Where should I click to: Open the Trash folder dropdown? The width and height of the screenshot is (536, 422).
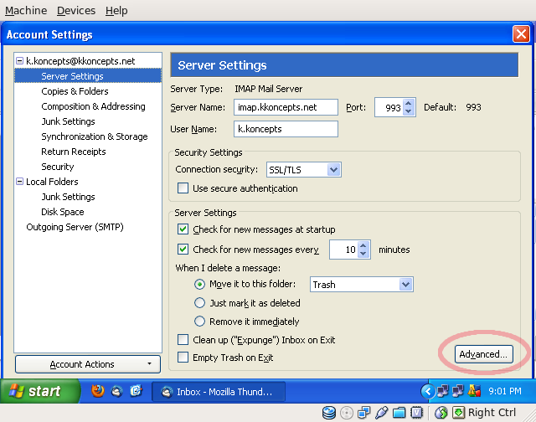(361, 285)
